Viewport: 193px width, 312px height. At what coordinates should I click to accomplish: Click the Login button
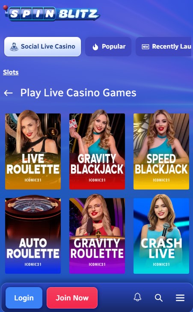click(x=24, y=298)
